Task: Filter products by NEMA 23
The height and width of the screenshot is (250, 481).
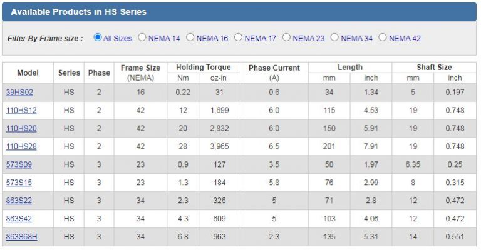Action: [287, 37]
